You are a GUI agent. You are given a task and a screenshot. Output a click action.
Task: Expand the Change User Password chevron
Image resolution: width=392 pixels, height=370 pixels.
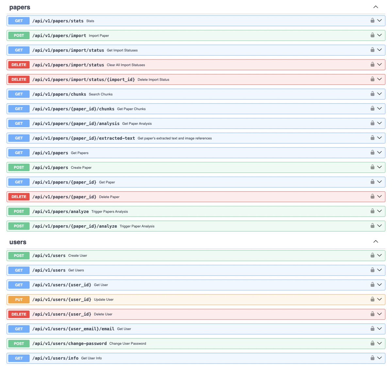coord(380,344)
